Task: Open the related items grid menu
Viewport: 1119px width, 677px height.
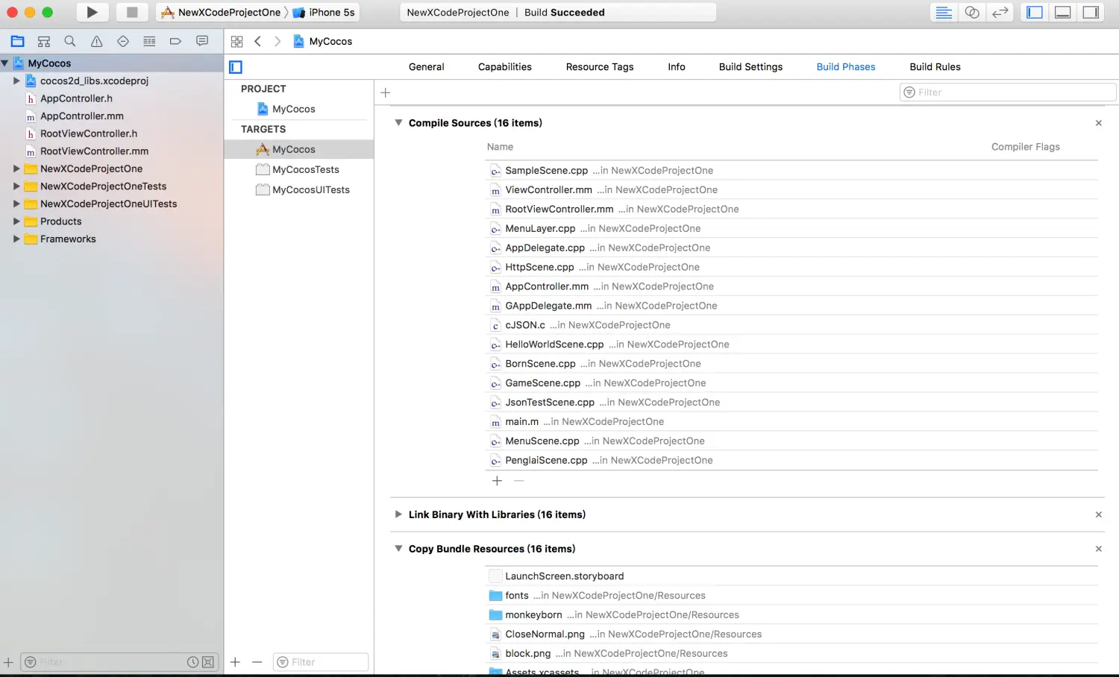Action: [x=236, y=42]
